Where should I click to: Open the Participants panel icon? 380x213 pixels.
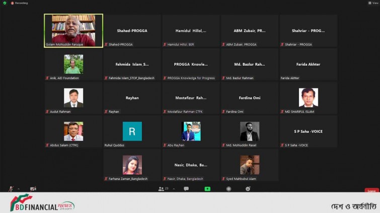161,189
